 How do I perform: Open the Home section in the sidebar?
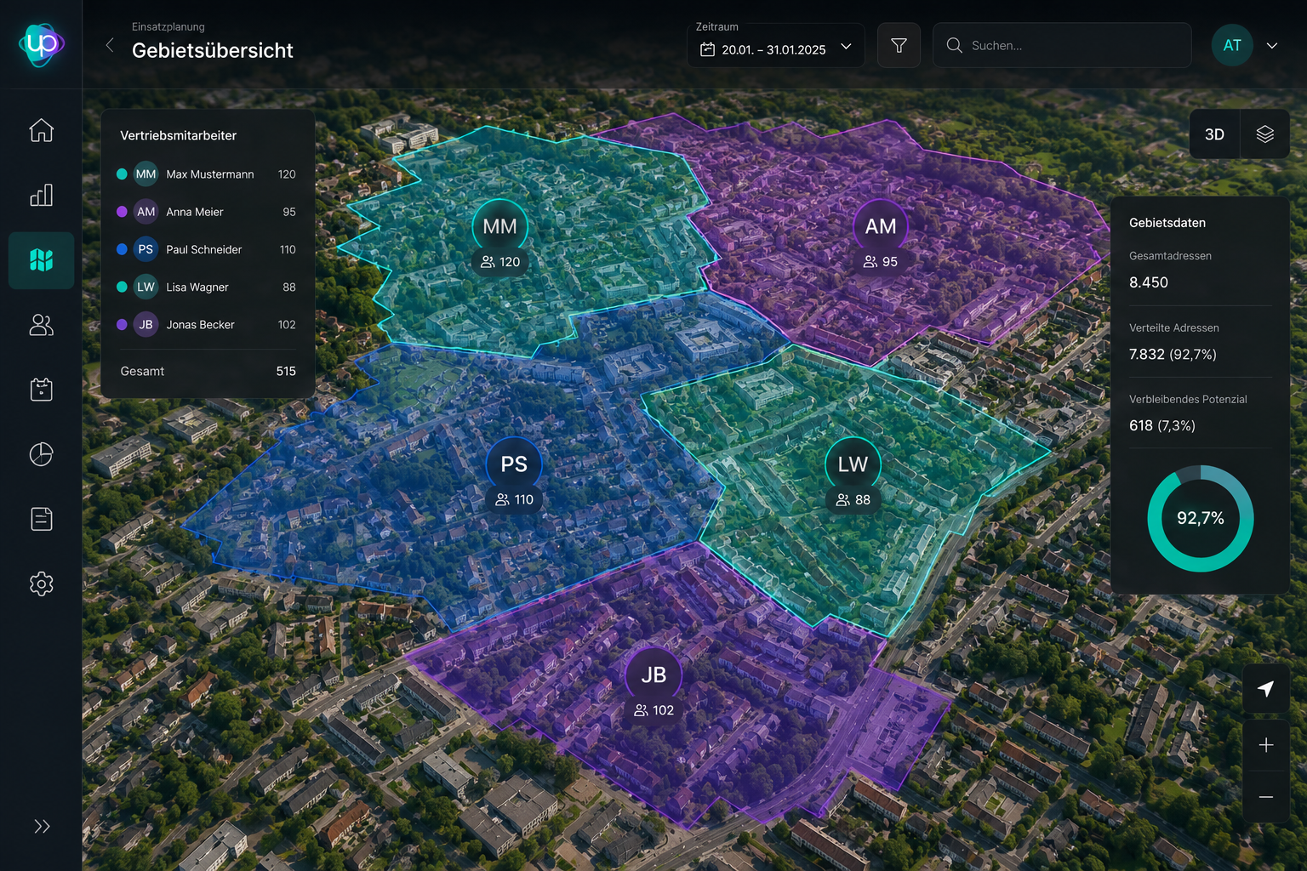pyautogui.click(x=41, y=130)
